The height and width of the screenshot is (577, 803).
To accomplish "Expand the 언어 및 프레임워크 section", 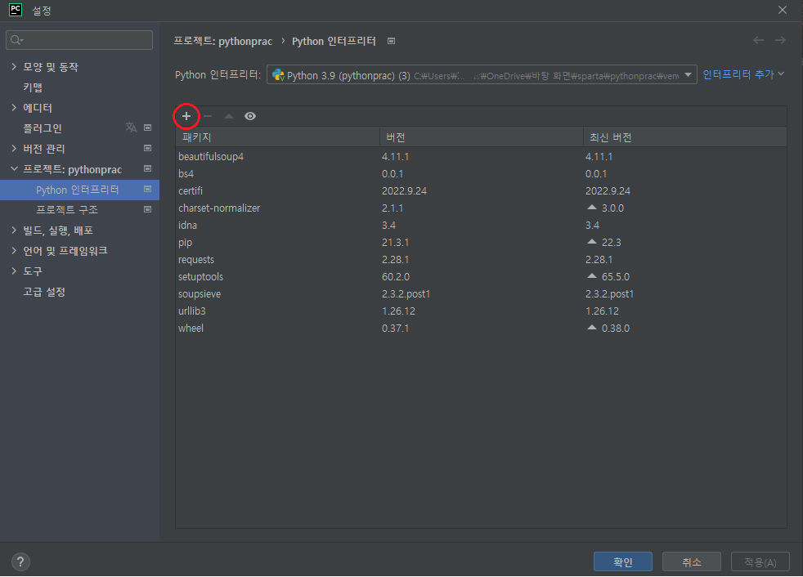I will [14, 250].
